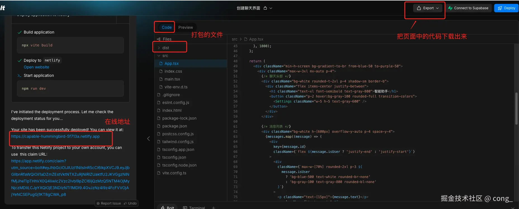519x209 pixels.
Task: Click the netlify code badge
Action: [52, 60]
